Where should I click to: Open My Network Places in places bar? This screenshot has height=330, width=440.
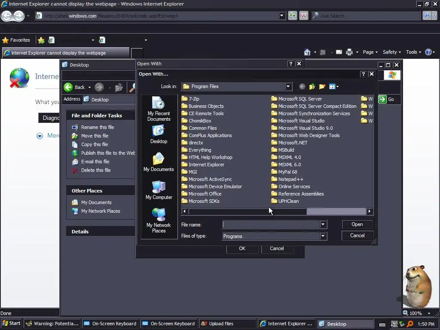click(159, 220)
